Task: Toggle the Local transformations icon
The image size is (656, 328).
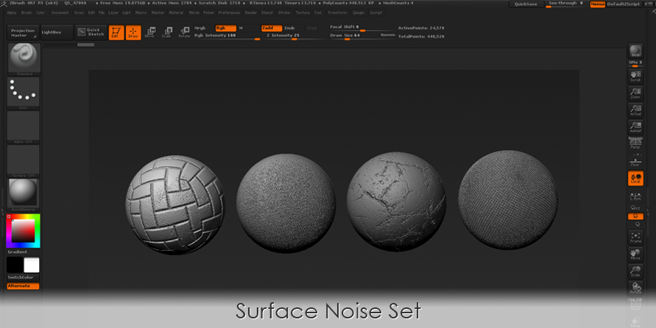Action: [635, 178]
